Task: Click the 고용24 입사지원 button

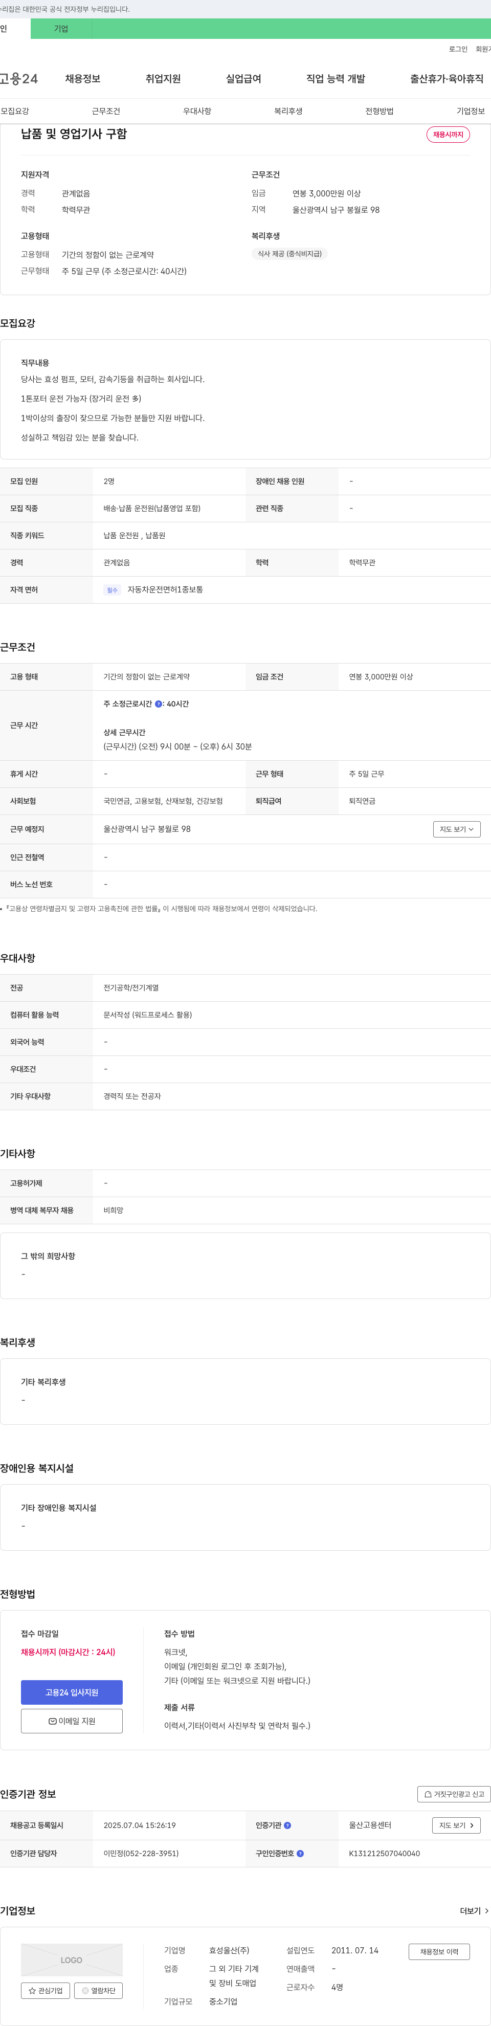Action: tap(72, 1692)
